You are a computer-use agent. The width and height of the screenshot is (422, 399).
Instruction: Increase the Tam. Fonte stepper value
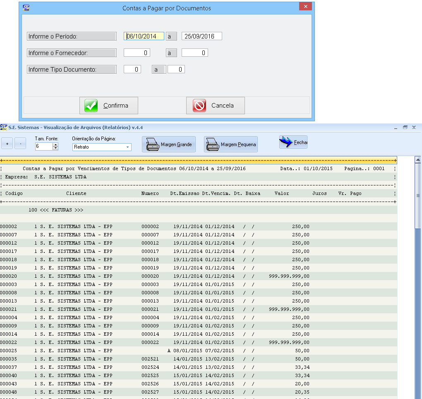pyautogui.click(x=55, y=144)
